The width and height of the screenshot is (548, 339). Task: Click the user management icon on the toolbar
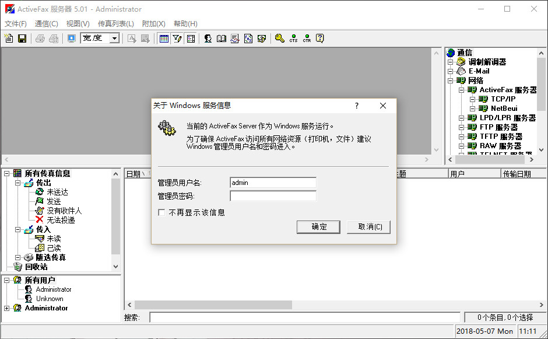click(208, 38)
